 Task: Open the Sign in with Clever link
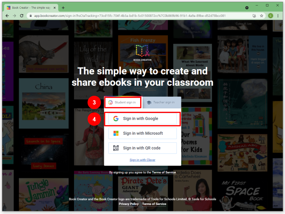[142, 160]
